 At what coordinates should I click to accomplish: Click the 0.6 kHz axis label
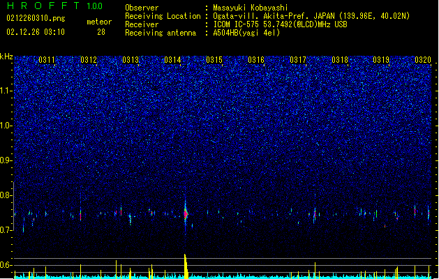[x=6, y=265]
